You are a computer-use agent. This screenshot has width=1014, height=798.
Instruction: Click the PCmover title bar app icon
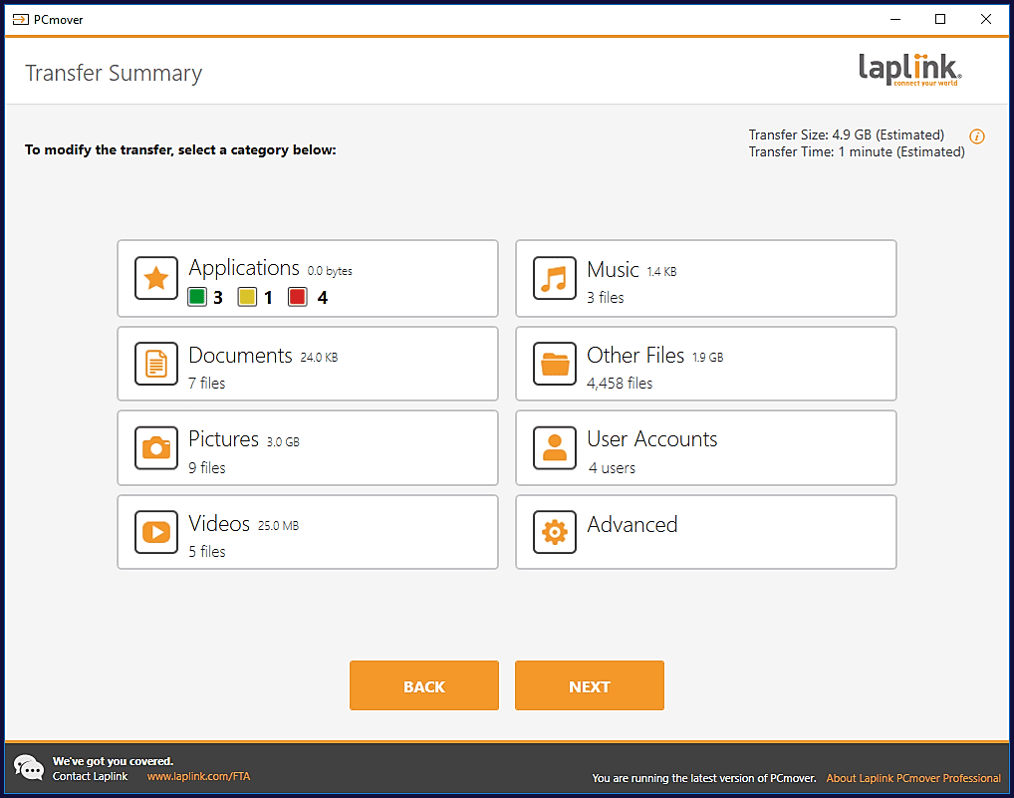point(21,19)
